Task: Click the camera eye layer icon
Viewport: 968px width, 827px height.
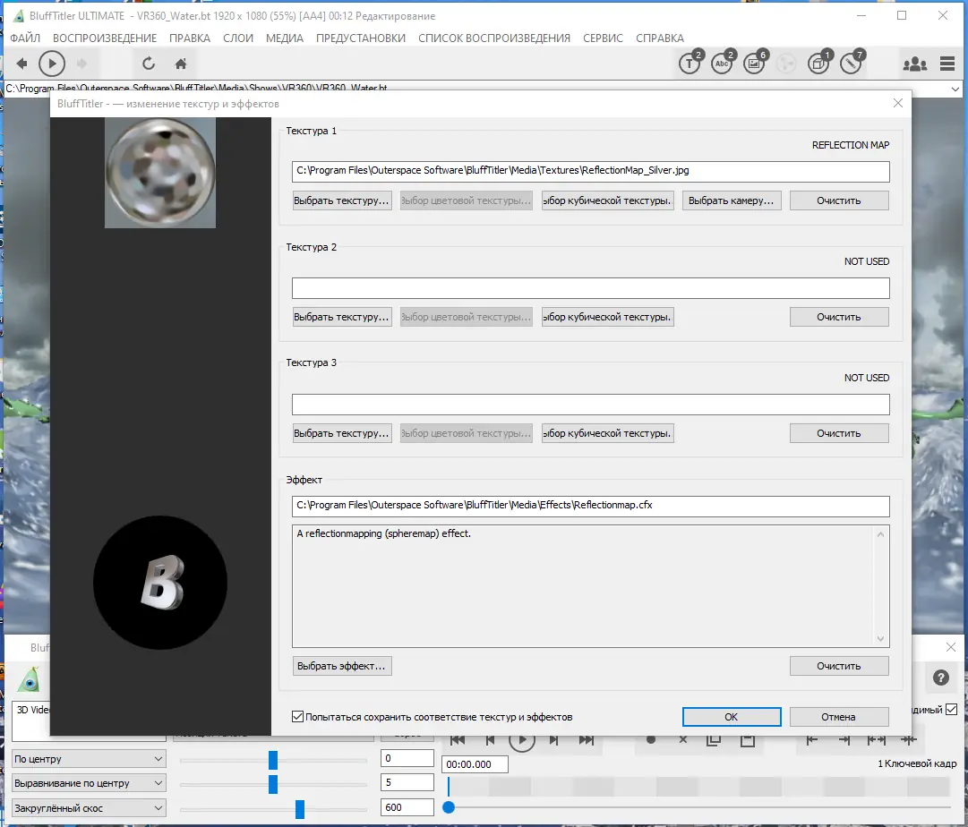Action: pos(29,679)
